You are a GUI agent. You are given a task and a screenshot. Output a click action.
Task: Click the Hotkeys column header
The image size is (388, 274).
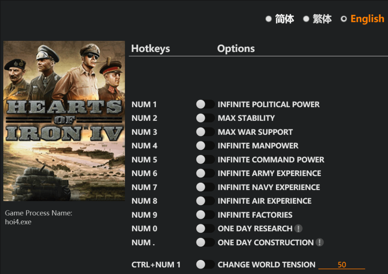point(150,48)
